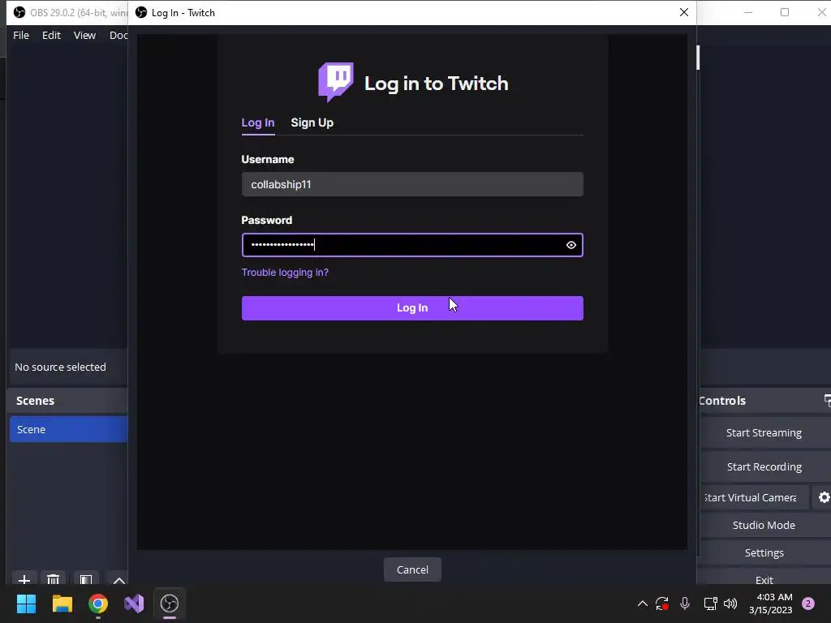Click Start Virtual Camera in OBS
Screen dimensions: 831x623
[754, 497]
